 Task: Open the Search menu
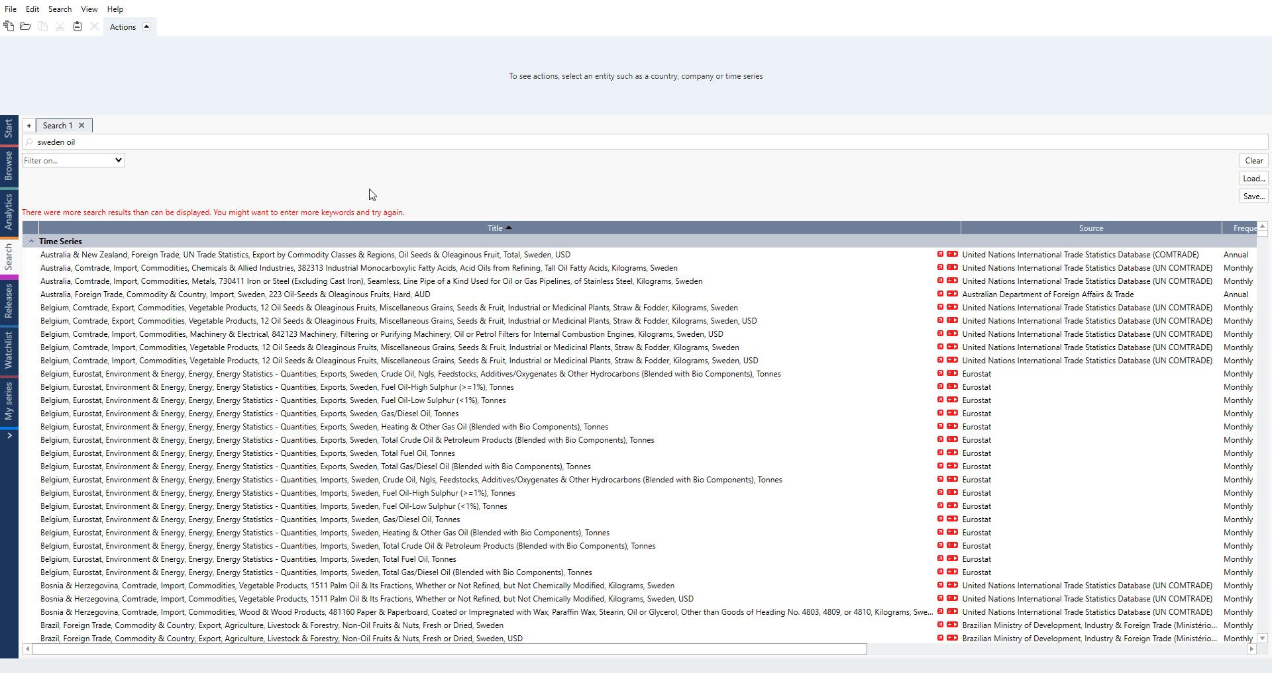(x=60, y=9)
